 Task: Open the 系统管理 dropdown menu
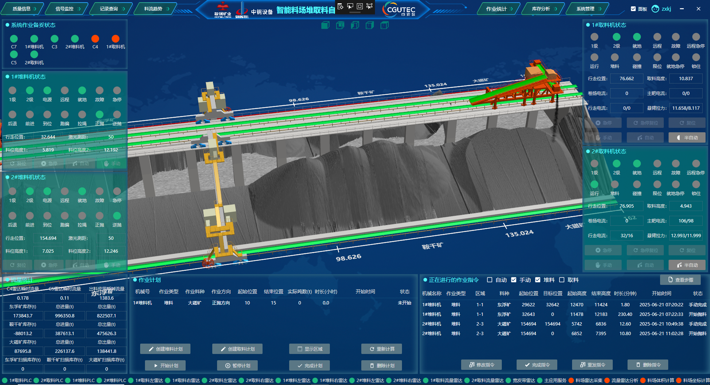[x=589, y=8]
